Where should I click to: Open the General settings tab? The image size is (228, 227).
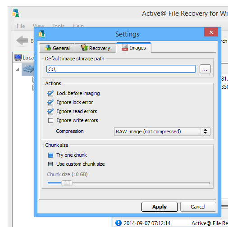pos(57,48)
